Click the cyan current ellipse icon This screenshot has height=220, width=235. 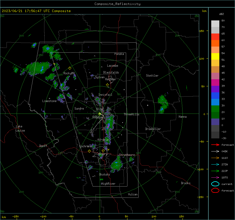[215, 184]
